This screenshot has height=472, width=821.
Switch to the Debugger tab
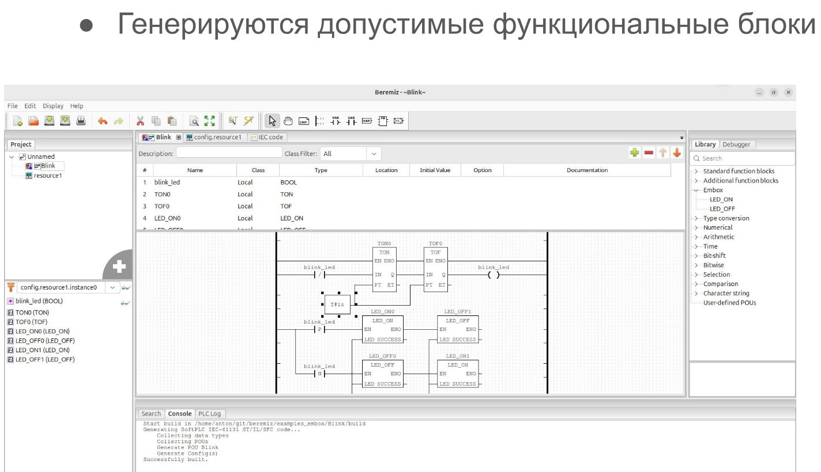tap(736, 144)
